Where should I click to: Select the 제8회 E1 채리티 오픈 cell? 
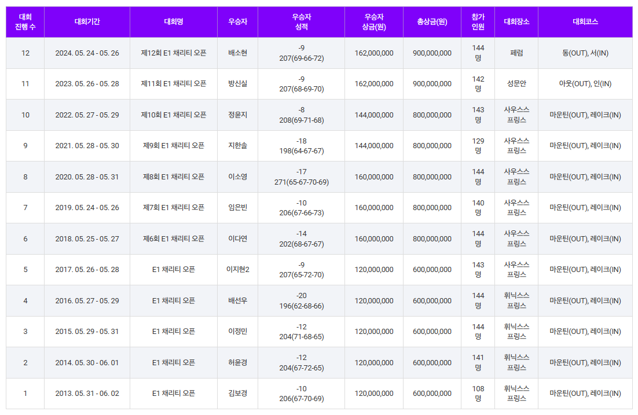[x=174, y=177]
